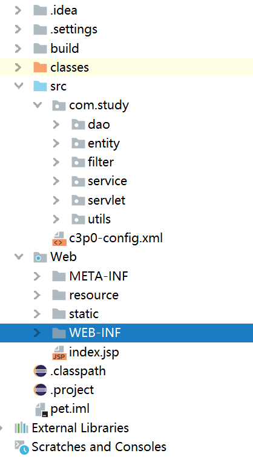The image size is (253, 476).
Task: Click the Scratches and Consoles icon
Action: pyautogui.click(x=22, y=447)
